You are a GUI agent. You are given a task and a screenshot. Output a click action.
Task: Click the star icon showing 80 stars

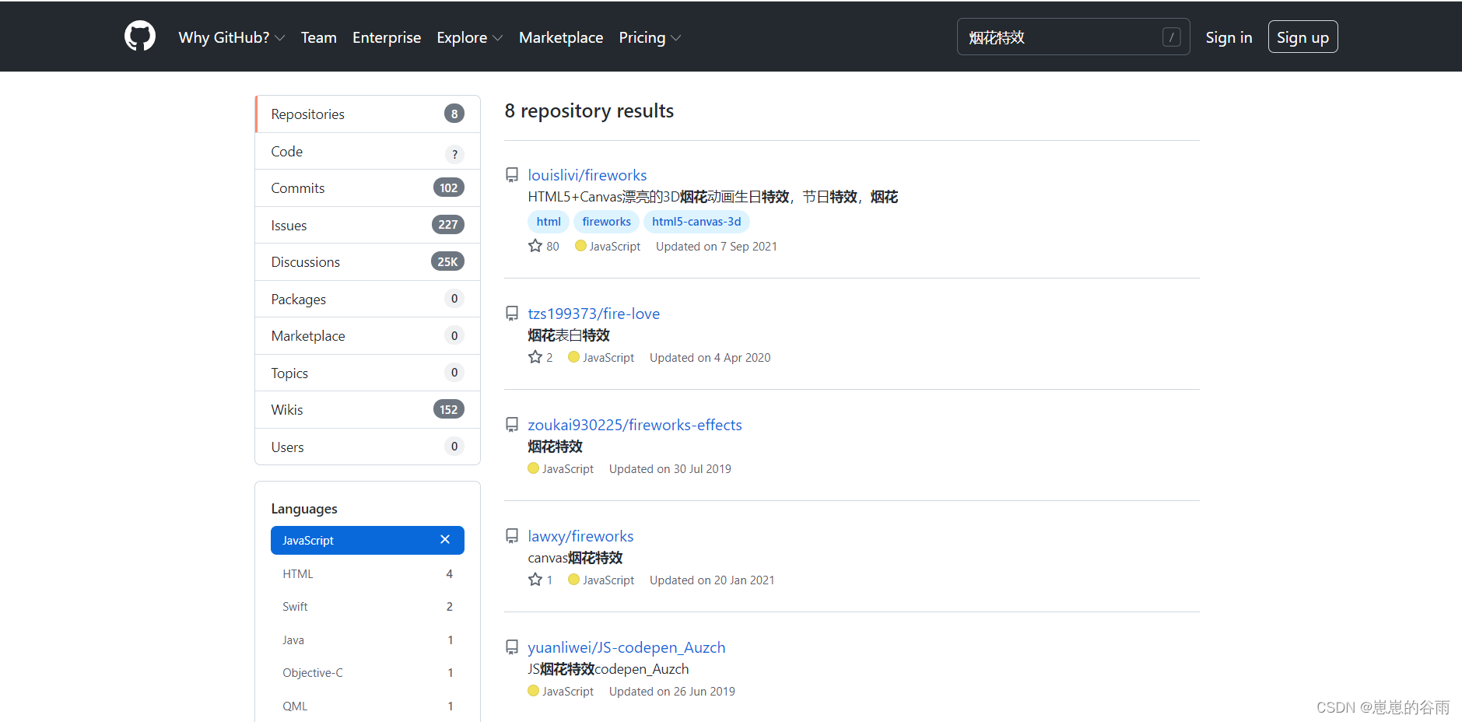535,246
